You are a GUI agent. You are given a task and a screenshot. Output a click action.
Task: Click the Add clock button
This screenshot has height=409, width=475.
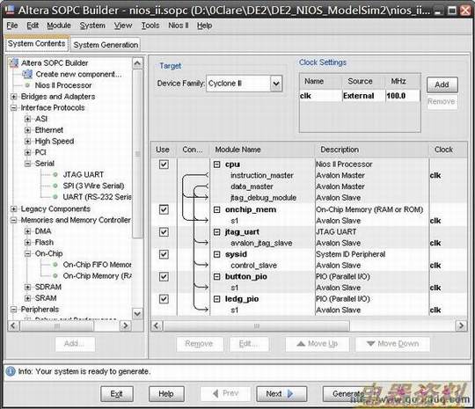coord(442,84)
